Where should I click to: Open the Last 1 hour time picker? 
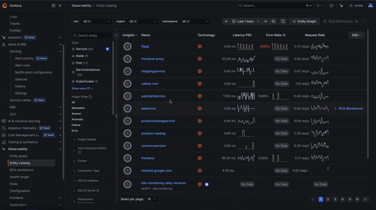pos(246,21)
